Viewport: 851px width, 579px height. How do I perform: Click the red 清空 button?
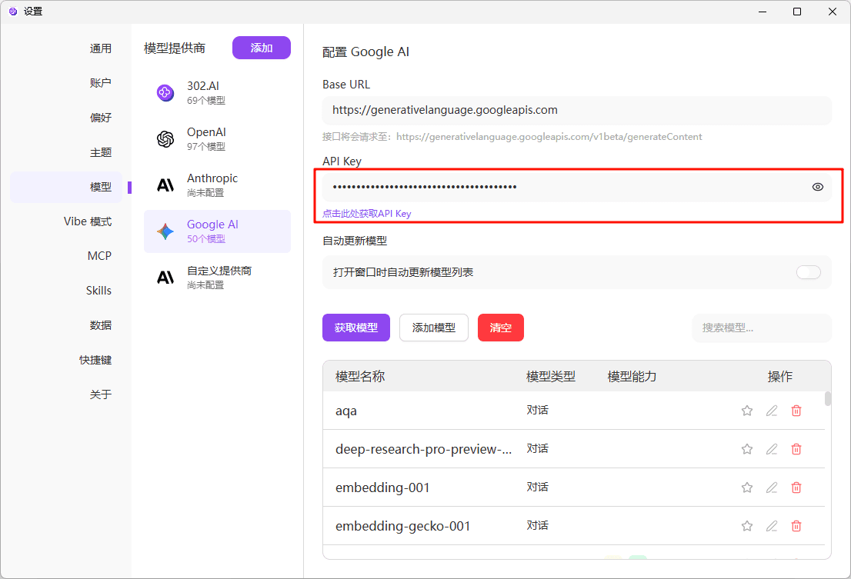500,328
